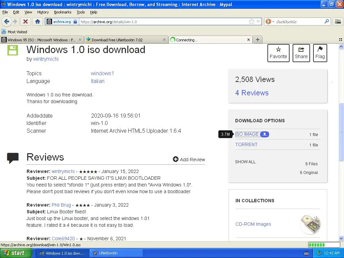344x258 pixels.
Task: Open the View menu
Action: click(28, 12)
